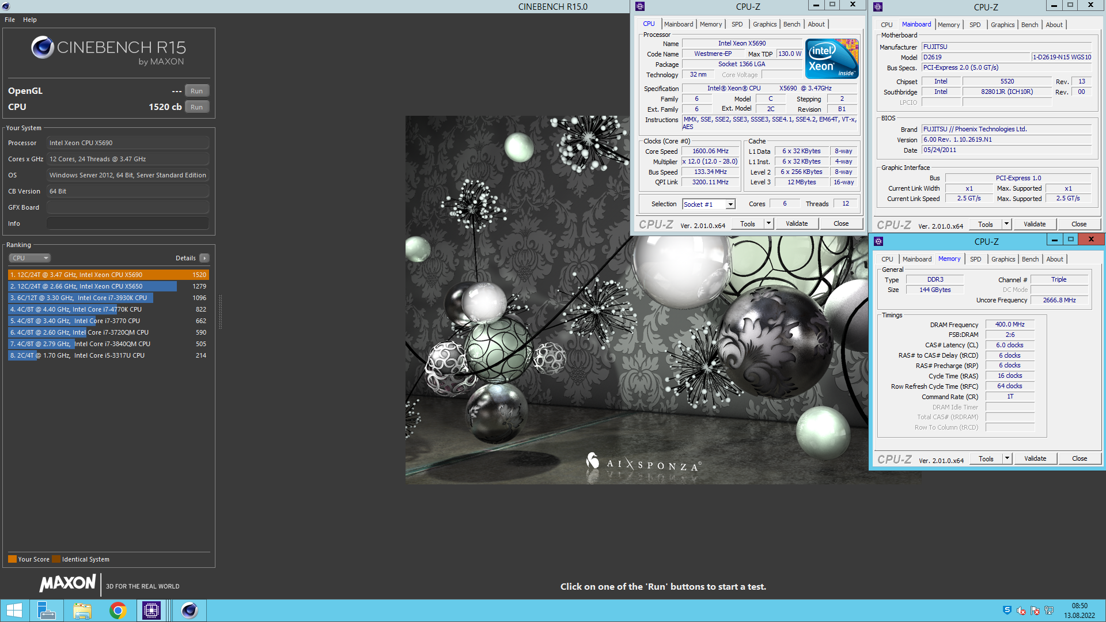Open Bench tab in CPU-Z CPU window
Image resolution: width=1106 pixels, height=622 pixels.
point(791,24)
